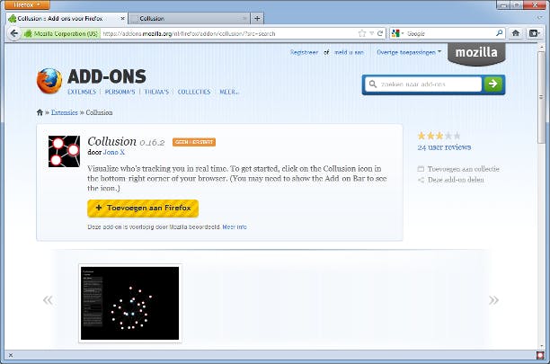The height and width of the screenshot is (364, 550).
Task: Click Toevoegen aan collectie
Action: point(459,169)
